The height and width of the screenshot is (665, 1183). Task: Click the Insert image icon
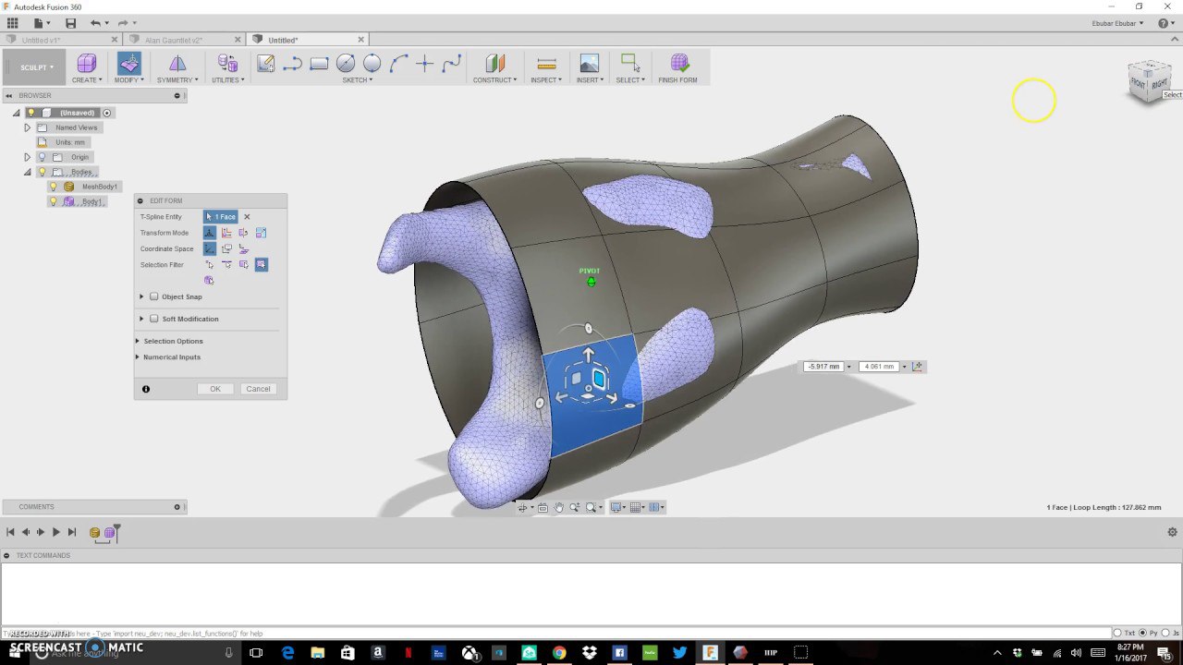589,63
